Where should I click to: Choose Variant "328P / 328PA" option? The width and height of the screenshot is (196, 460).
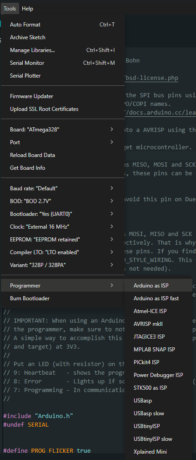point(63,265)
